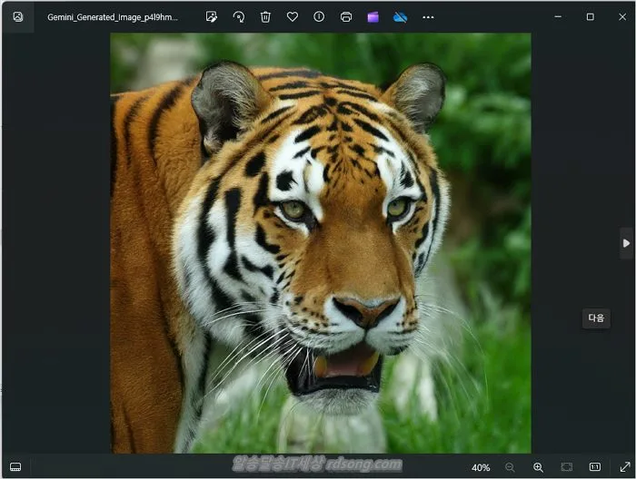This screenshot has height=479, width=636.
Task: Zoom in with the plus magnifier
Action: [x=538, y=467]
